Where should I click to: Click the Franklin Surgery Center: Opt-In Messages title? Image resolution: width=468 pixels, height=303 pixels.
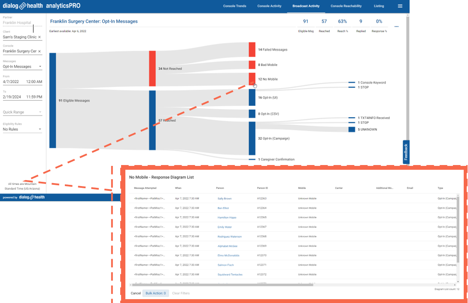pyautogui.click(x=94, y=21)
